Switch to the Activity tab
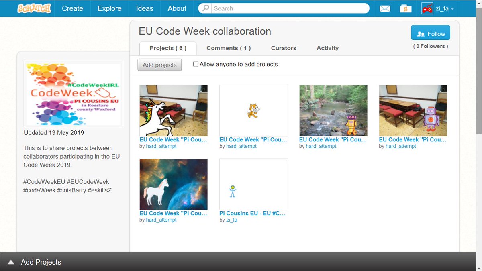482x271 pixels. [327, 48]
